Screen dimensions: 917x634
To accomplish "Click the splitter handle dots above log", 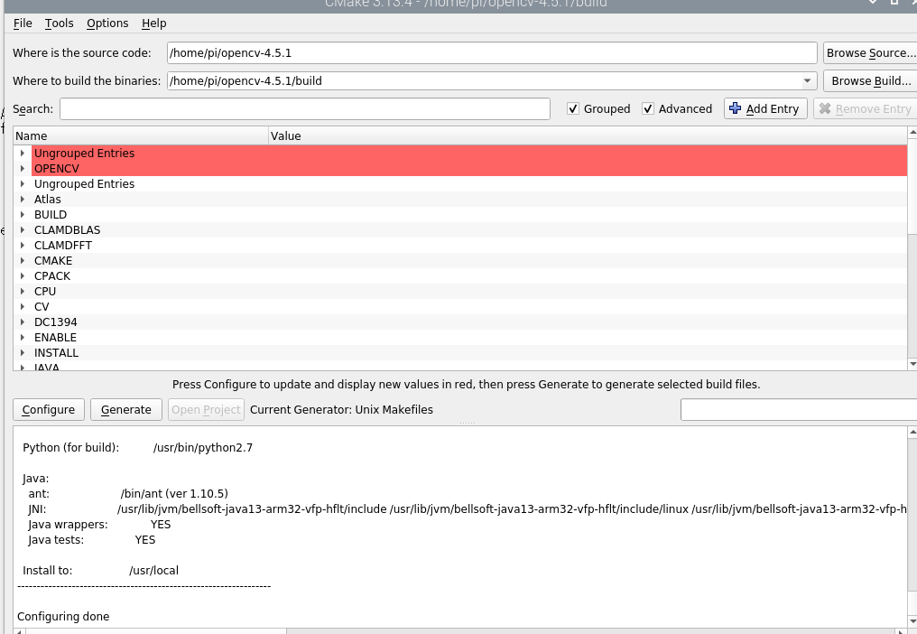I will (467, 423).
